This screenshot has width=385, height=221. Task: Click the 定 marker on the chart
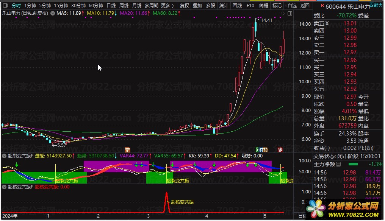127,149
